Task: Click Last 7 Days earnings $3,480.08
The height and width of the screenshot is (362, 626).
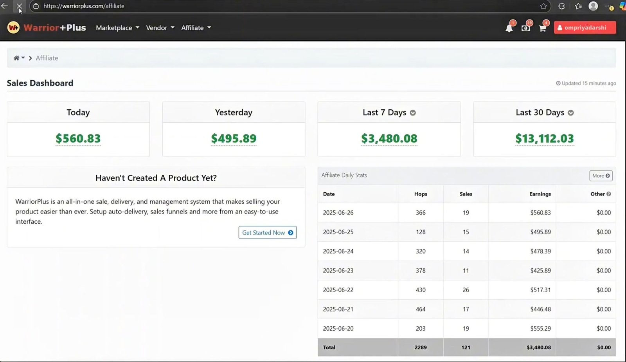Action: pos(389,138)
